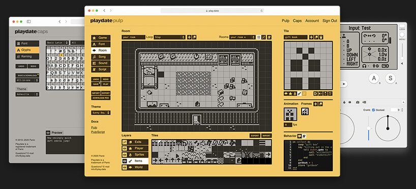Screen dimensions: 416x189
Task: Toggle the Preview eye in Caps window
Action: (x=48, y=132)
